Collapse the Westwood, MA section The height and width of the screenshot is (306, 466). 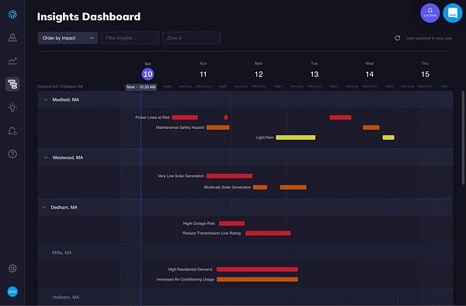pos(46,158)
